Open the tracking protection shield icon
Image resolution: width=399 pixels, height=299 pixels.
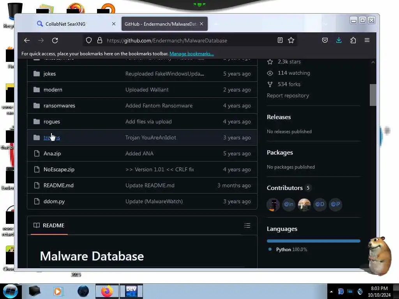tap(88, 40)
